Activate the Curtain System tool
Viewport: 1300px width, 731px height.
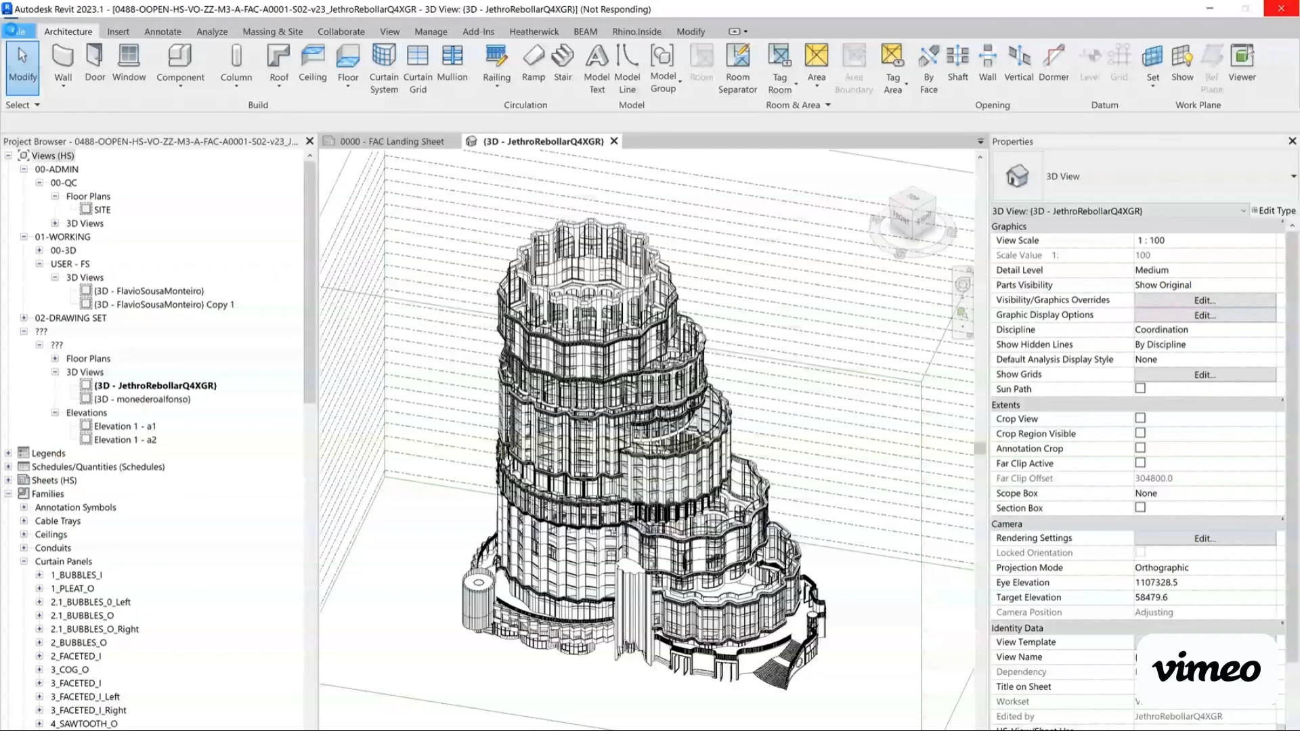point(384,68)
